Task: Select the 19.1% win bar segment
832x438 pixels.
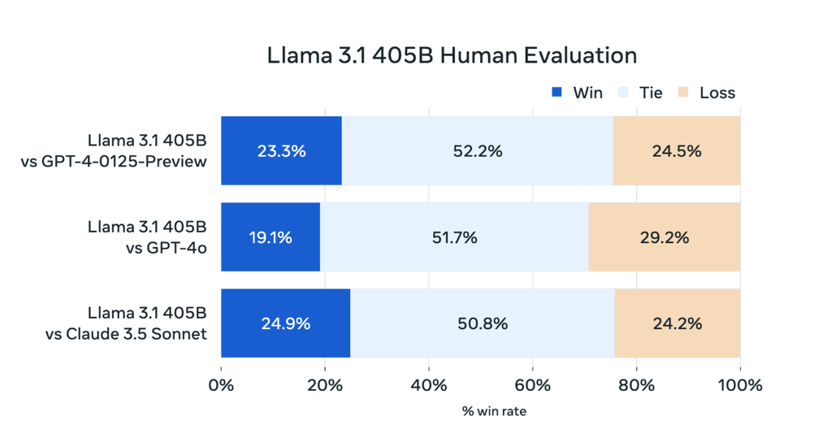Action: click(271, 237)
